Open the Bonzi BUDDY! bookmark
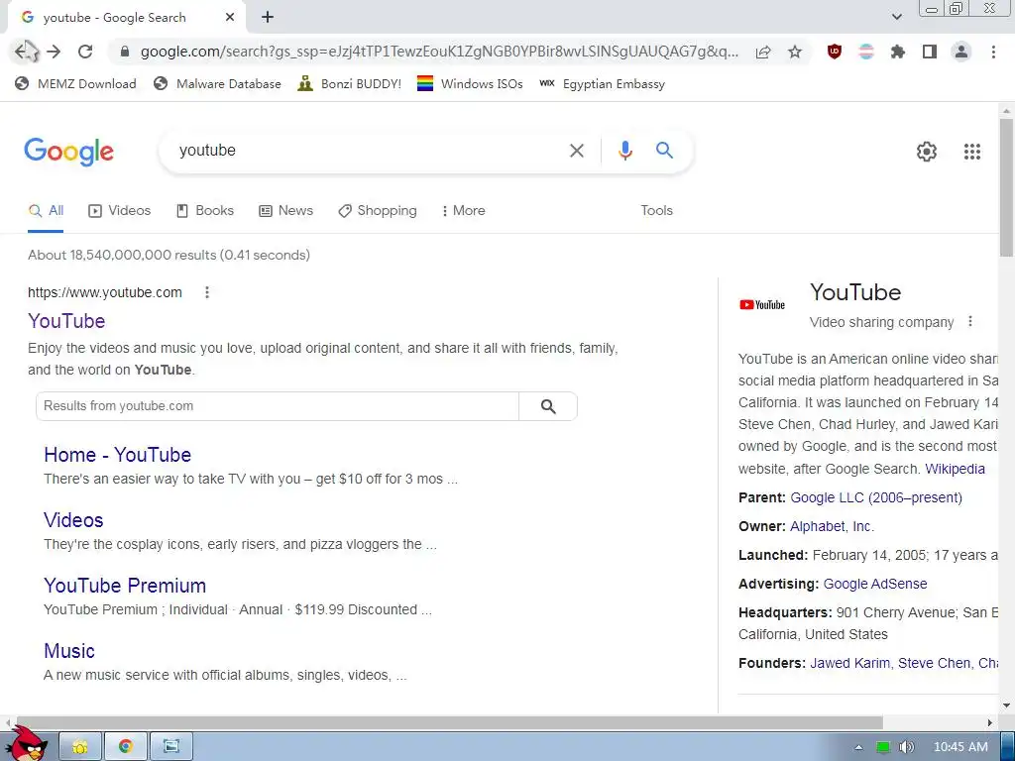 [x=350, y=83]
